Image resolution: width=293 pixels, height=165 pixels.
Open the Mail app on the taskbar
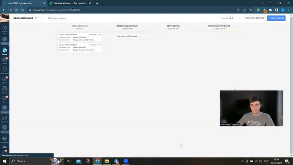tap(79, 161)
